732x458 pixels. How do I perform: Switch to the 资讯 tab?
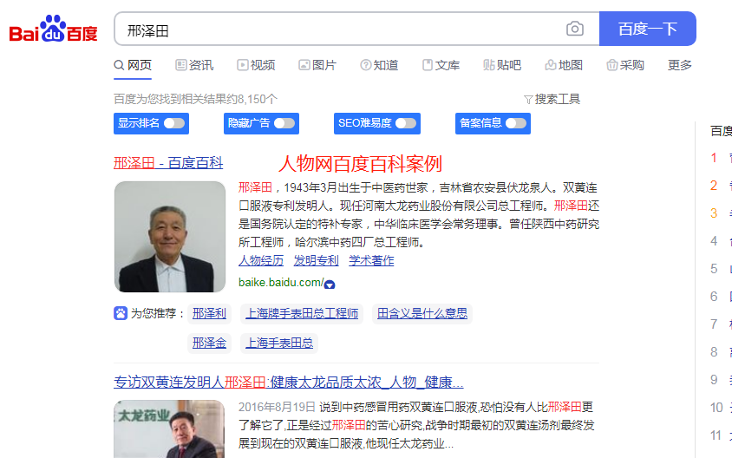(194, 65)
